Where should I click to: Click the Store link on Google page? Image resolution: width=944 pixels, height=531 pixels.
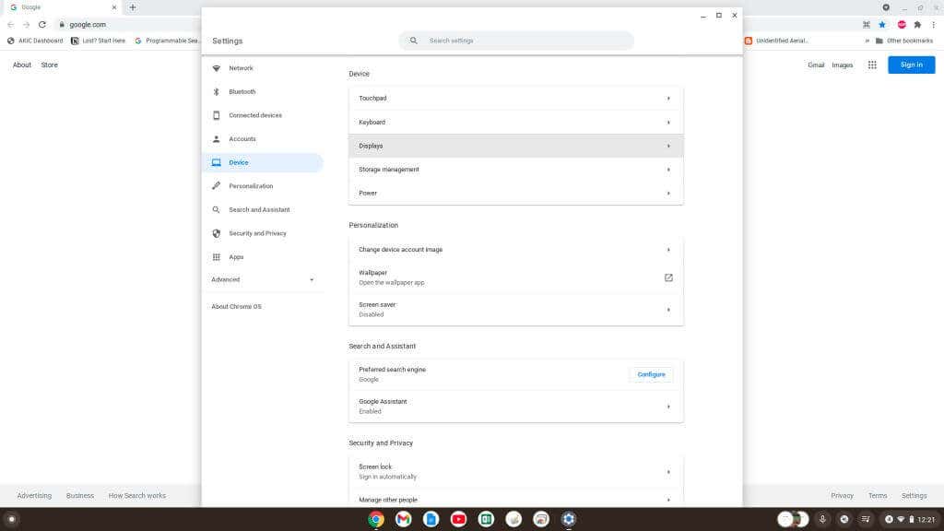50,65
